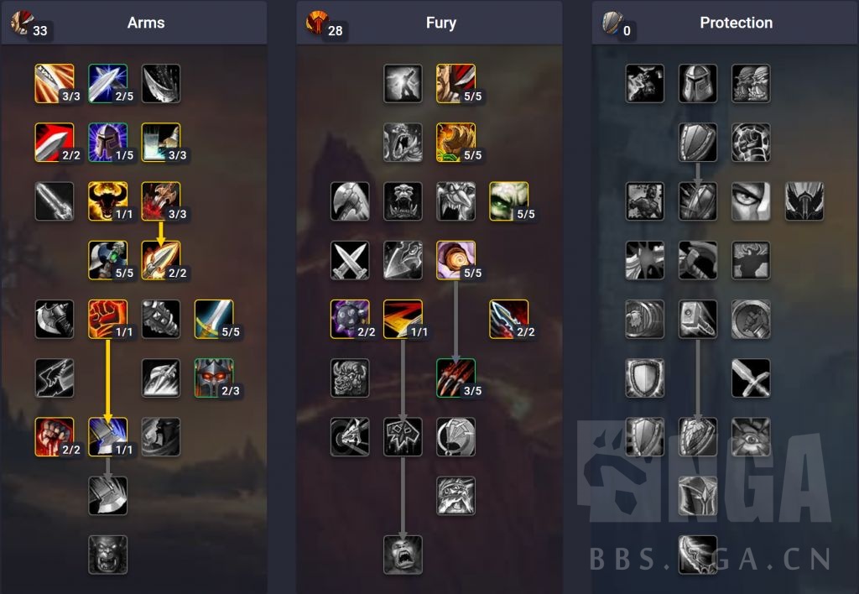This screenshot has width=859, height=594.
Task: Click the Anger Management bull talent 1/1
Action: click(108, 201)
